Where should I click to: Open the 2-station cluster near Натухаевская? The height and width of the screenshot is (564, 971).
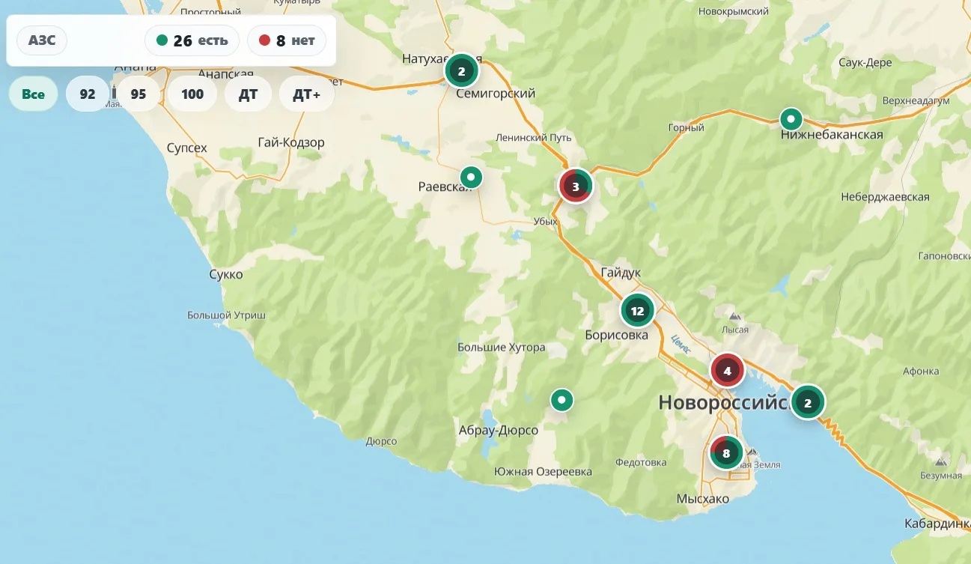coord(462,72)
